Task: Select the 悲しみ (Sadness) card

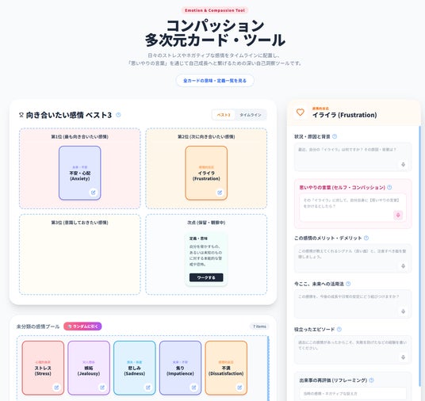Action: pyautogui.click(x=135, y=368)
